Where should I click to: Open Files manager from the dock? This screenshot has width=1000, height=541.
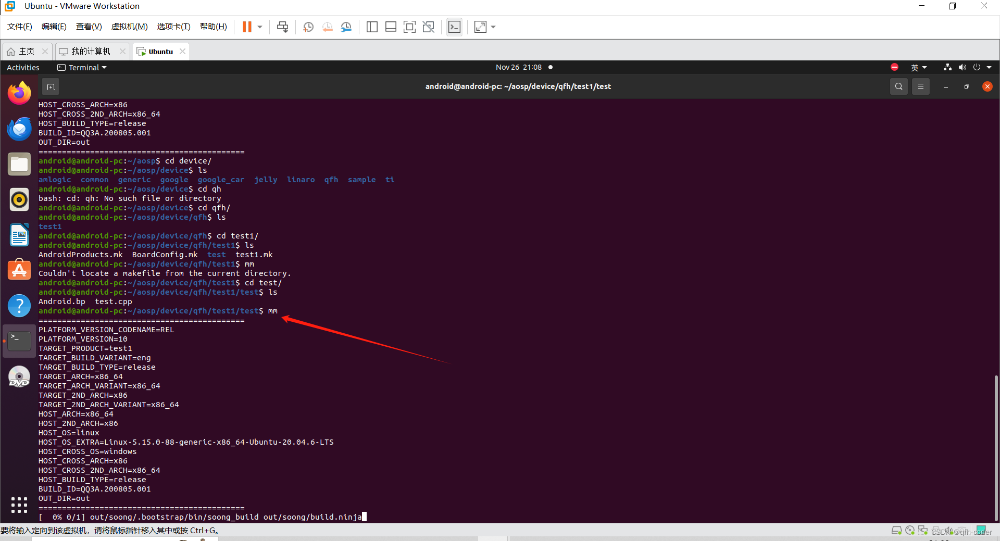19,164
